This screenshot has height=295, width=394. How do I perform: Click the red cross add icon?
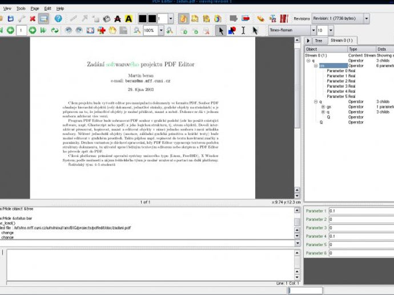(x=102, y=31)
